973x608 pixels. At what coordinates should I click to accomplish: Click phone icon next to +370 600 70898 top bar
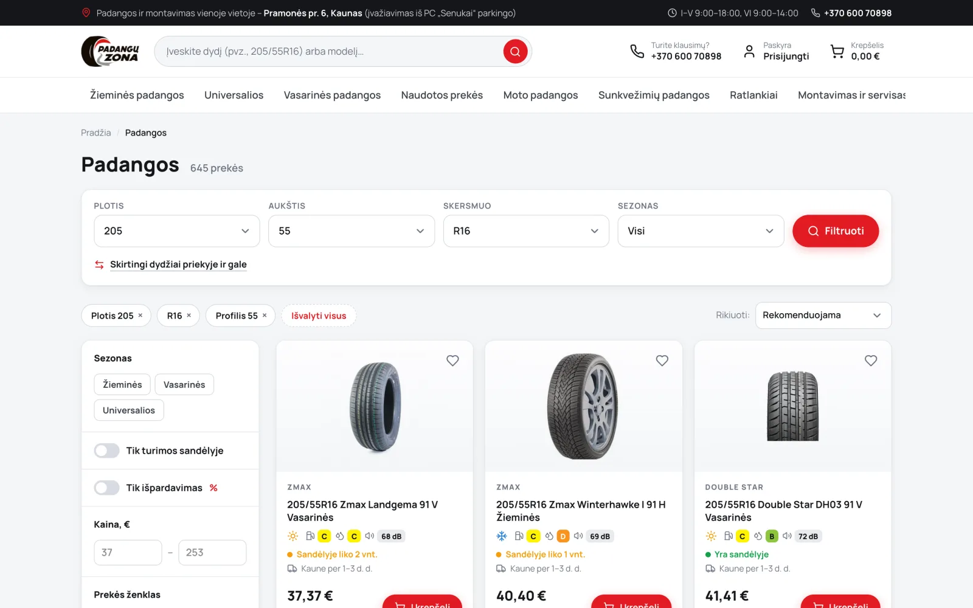(815, 13)
